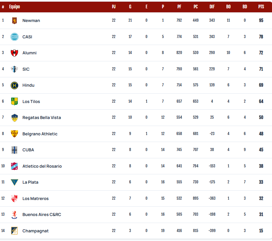
Task: Select the Alumni red shield crest
Action: point(14,53)
